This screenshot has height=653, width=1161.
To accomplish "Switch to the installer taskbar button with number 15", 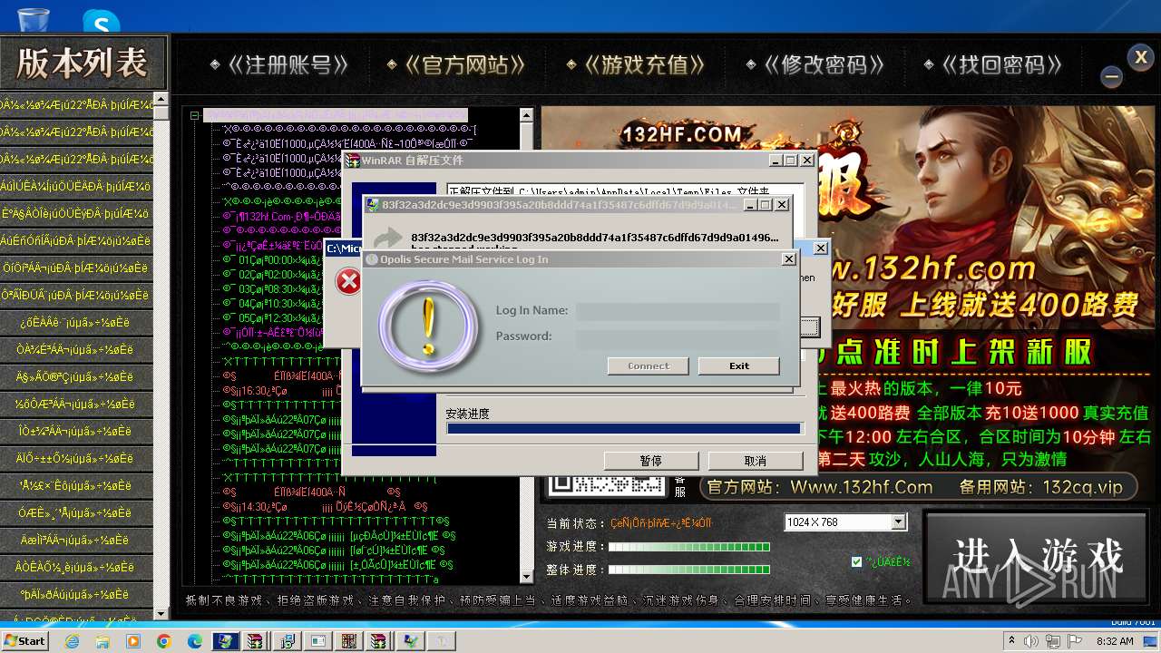I will coord(287,641).
